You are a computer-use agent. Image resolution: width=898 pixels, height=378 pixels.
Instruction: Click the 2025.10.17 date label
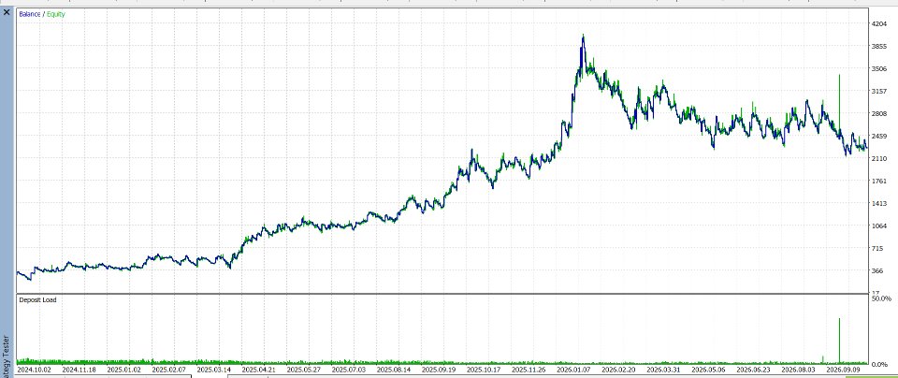484,370
